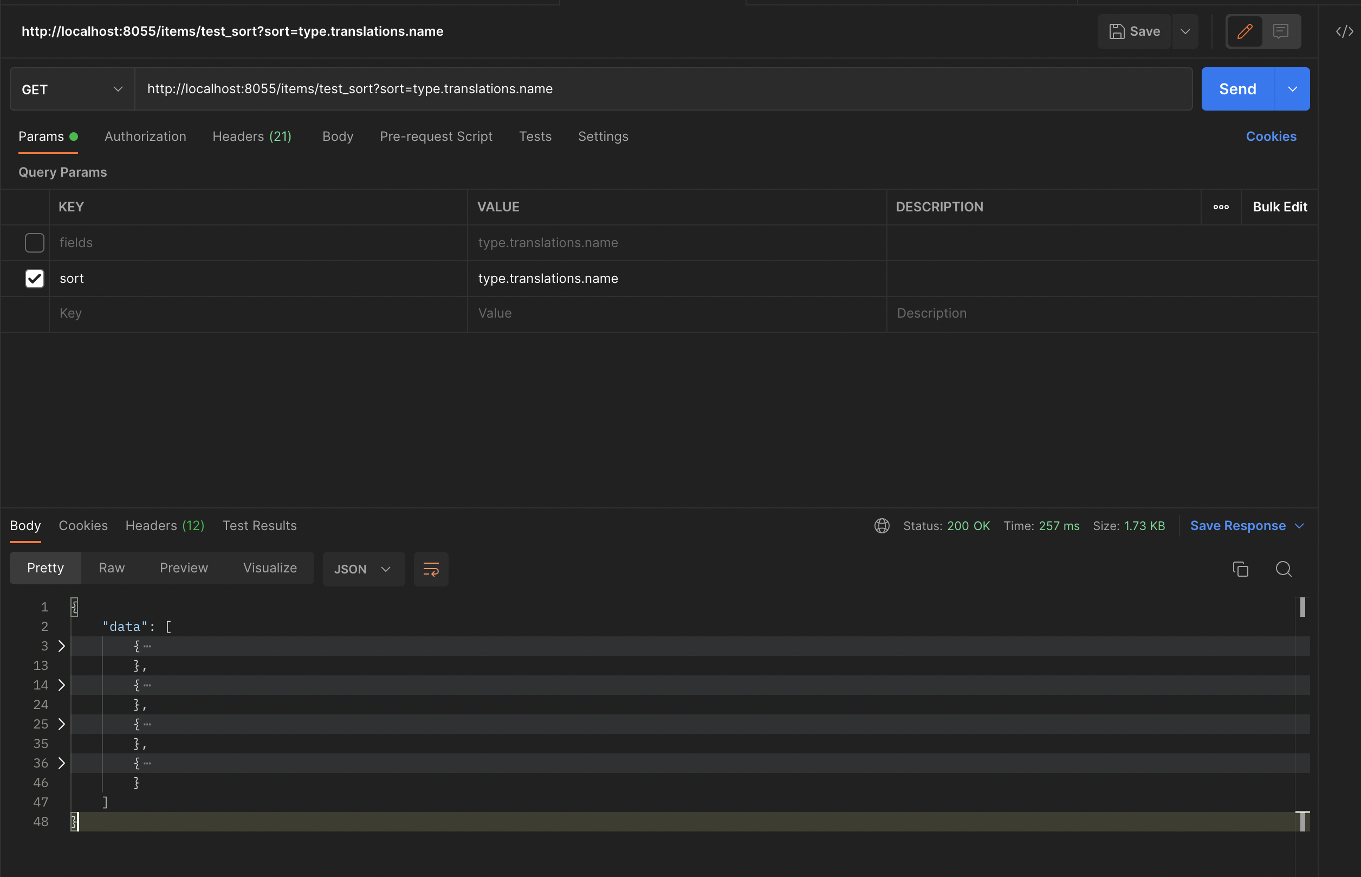The height and width of the screenshot is (877, 1361).
Task: Open the Tests tab
Action: tap(535, 137)
